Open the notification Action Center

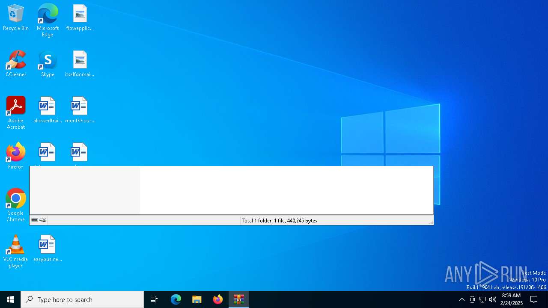[534, 299]
